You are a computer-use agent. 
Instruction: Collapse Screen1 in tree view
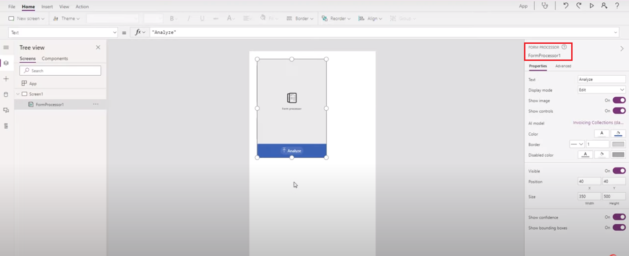tap(18, 94)
